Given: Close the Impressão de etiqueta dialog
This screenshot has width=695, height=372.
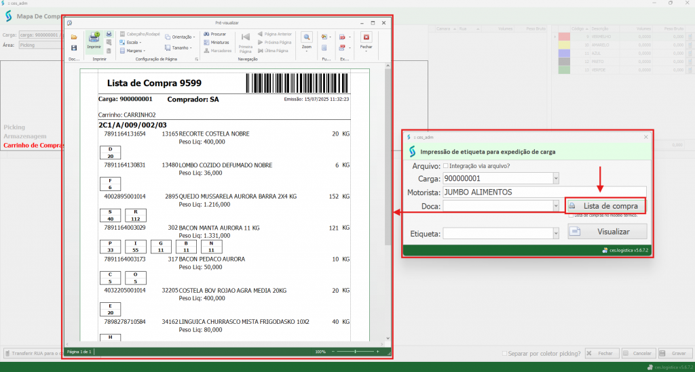Looking at the screenshot, I should pos(646,137).
